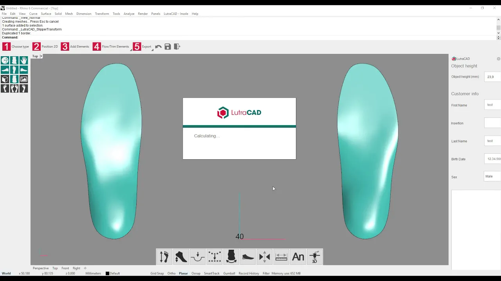Click the exit door icon beside save
Image resolution: width=501 pixels, height=281 pixels.
(177, 46)
